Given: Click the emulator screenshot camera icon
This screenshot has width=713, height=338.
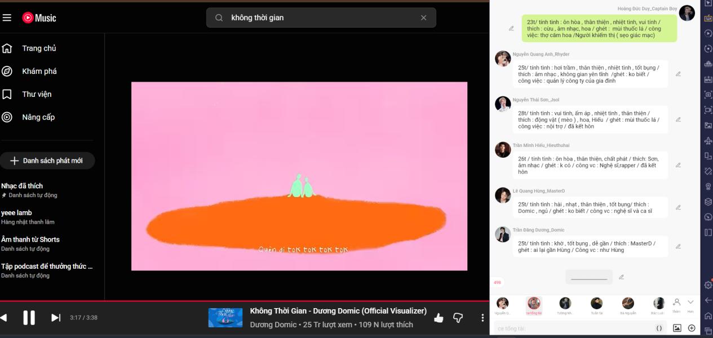Looking at the screenshot, I should [x=708, y=95].
